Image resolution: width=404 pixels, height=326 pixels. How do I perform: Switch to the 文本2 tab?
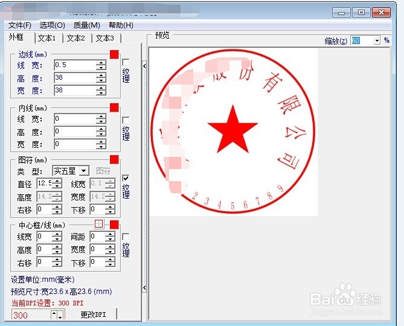tap(76, 38)
